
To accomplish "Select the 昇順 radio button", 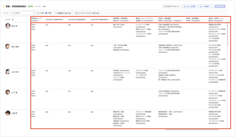I will (x=38, y=13).
